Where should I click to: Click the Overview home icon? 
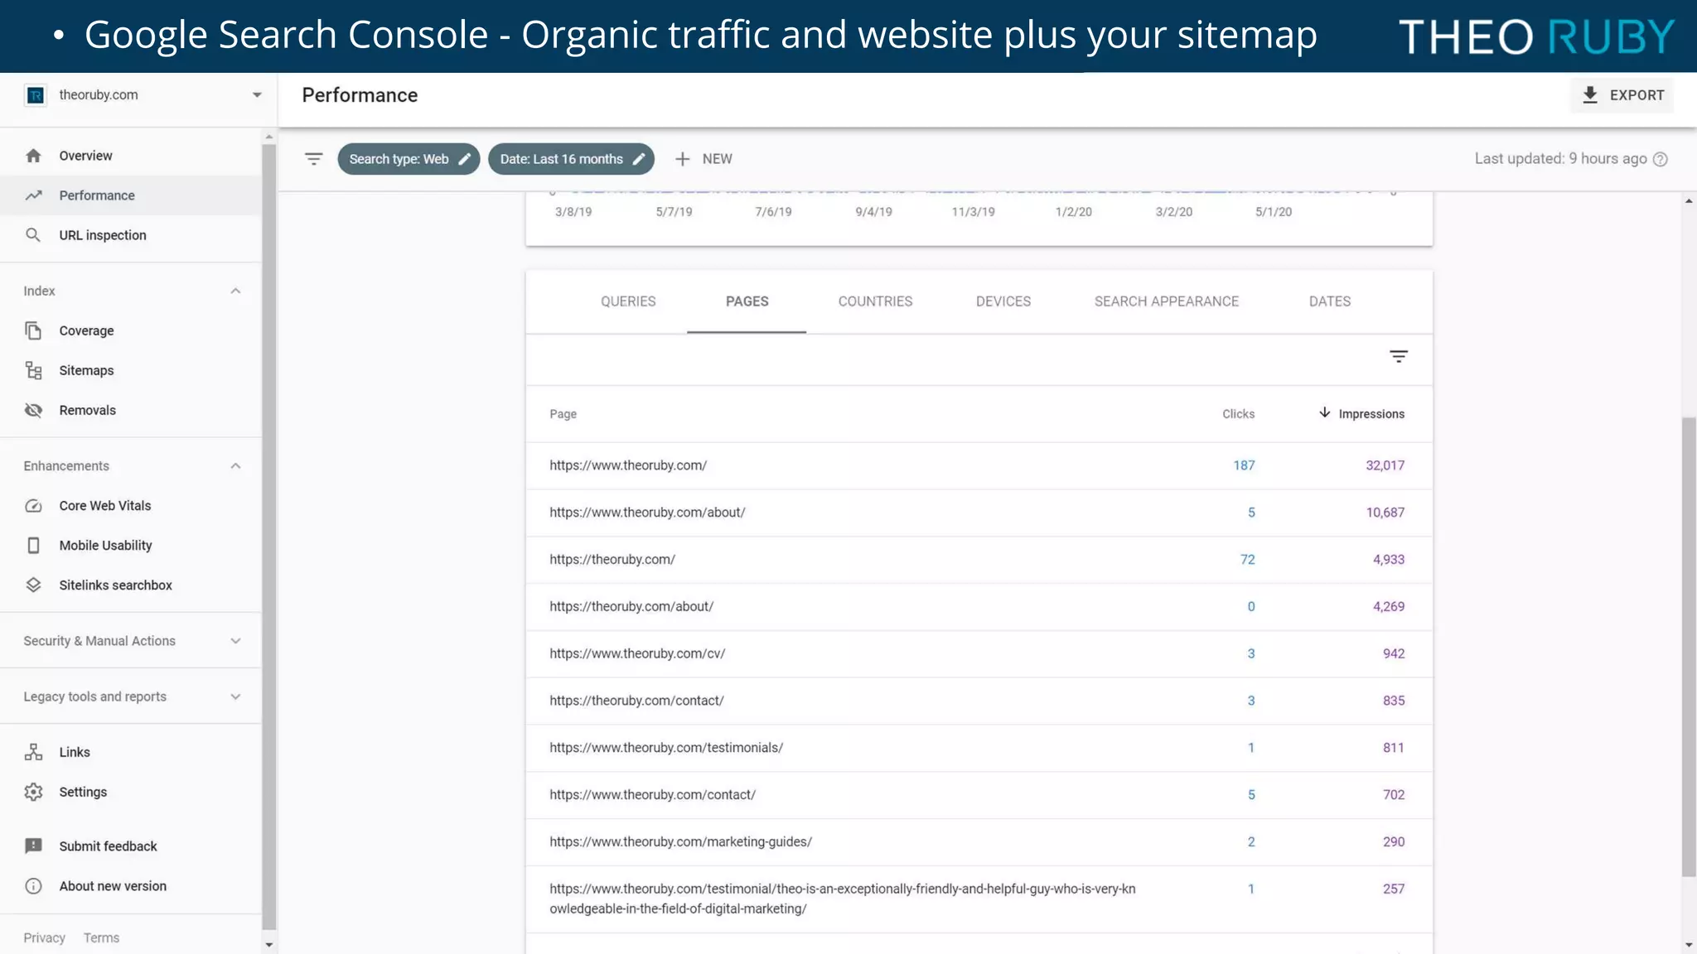(x=33, y=156)
